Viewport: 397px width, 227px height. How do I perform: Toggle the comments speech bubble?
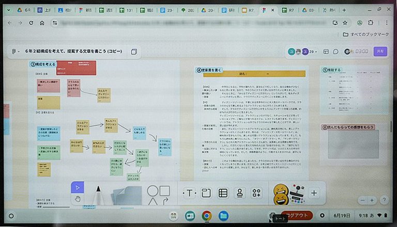click(x=335, y=52)
